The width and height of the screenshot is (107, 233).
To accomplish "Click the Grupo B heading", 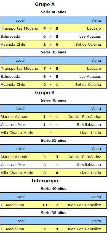I will coord(45,93).
